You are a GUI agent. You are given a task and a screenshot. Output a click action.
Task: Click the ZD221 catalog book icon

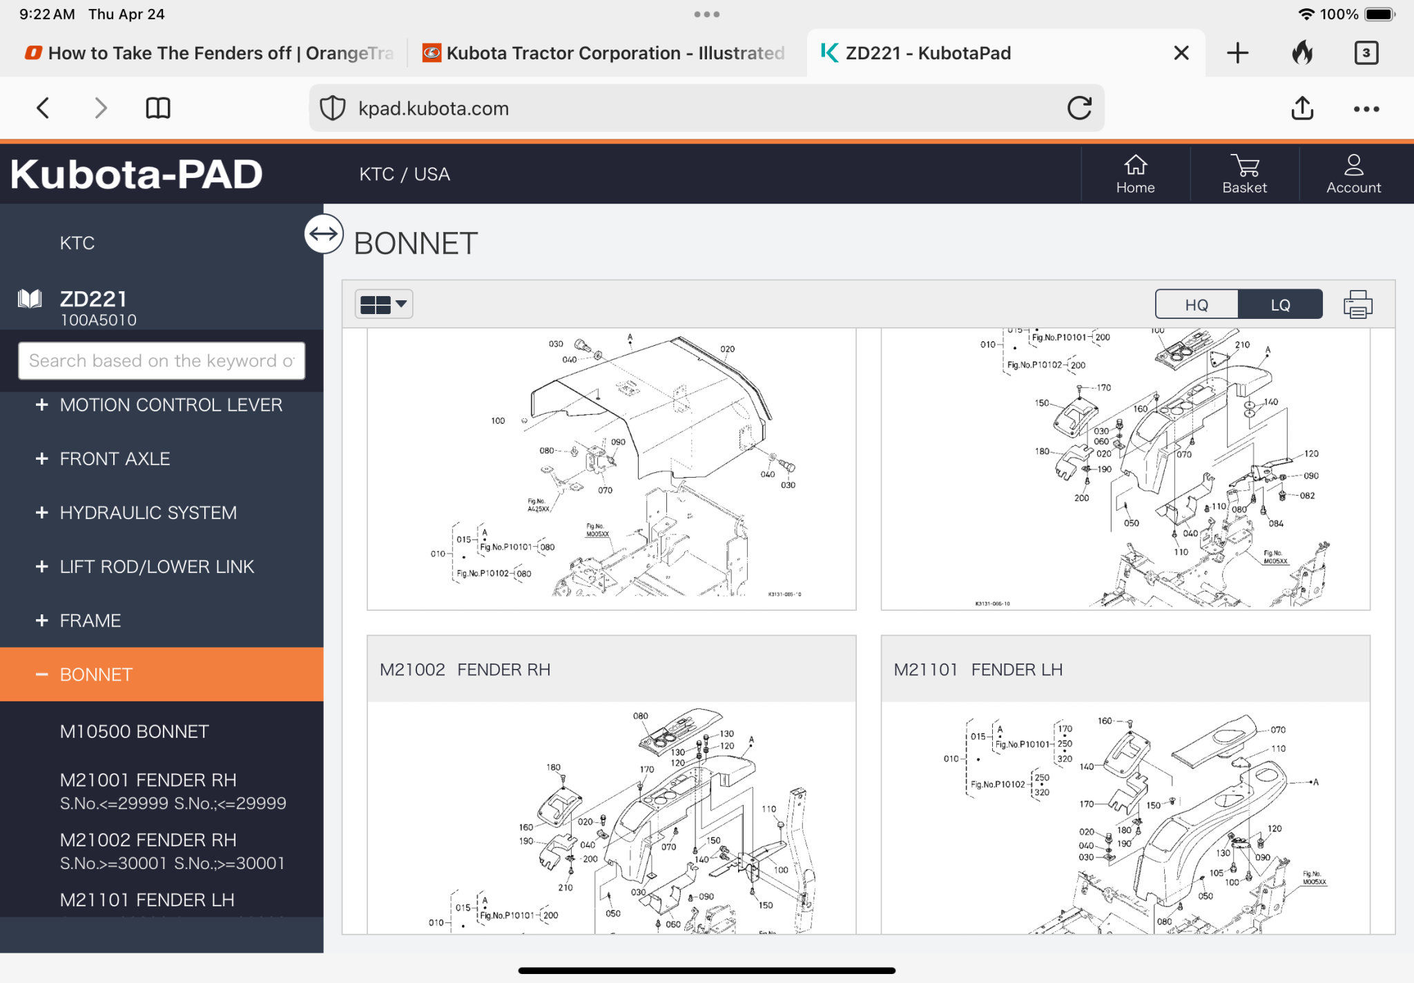[30, 299]
